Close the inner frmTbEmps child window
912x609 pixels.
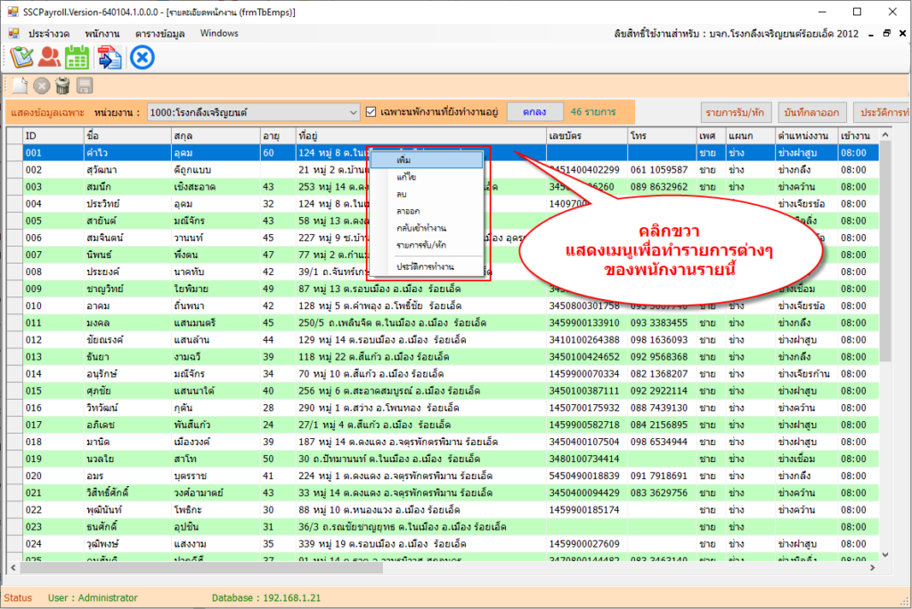click(x=902, y=34)
